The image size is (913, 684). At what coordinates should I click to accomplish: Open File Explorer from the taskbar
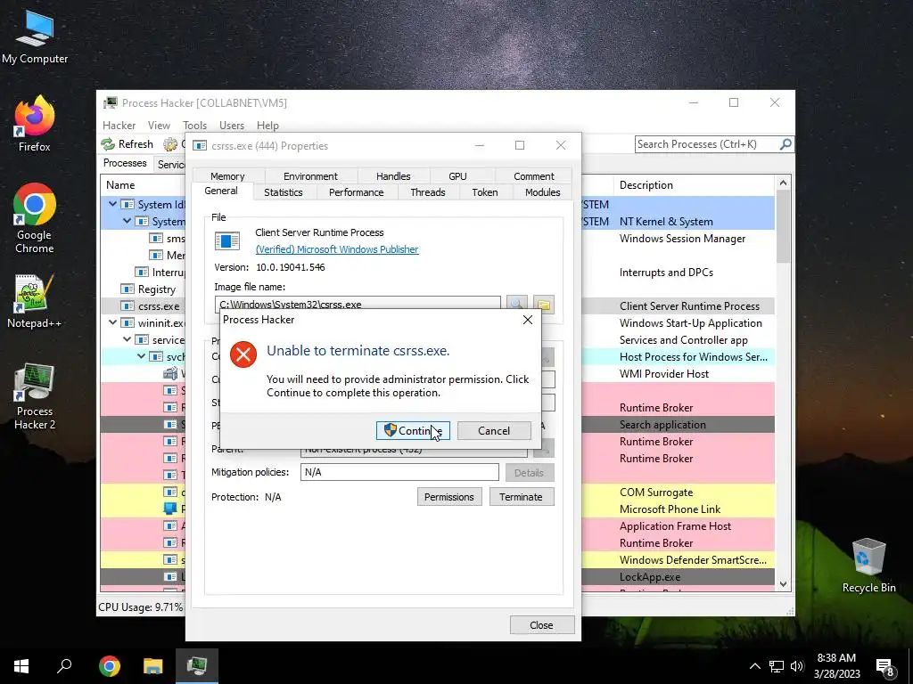(x=153, y=666)
